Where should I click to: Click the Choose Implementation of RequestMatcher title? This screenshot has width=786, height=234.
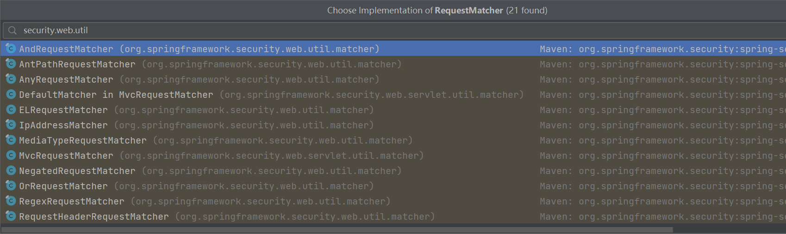pyautogui.click(x=437, y=10)
